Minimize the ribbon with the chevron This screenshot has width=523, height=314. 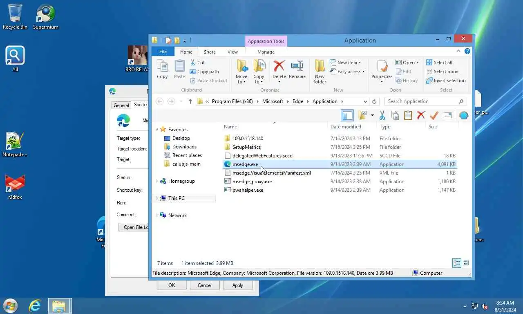(x=459, y=51)
